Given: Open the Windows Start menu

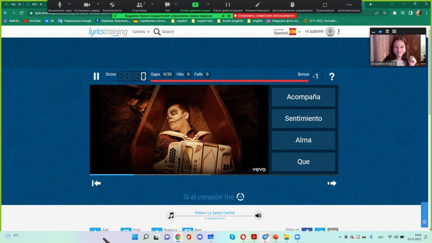Looking at the screenshot, I should click(135, 237).
